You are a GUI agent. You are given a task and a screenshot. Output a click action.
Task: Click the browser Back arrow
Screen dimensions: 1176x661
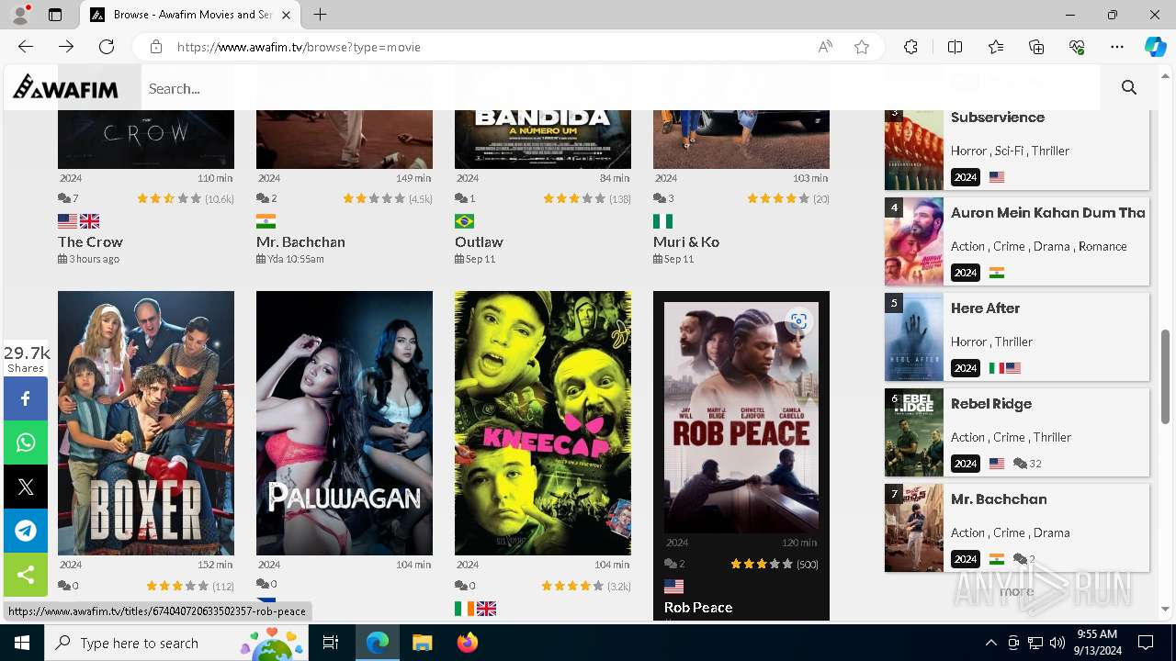(26, 47)
